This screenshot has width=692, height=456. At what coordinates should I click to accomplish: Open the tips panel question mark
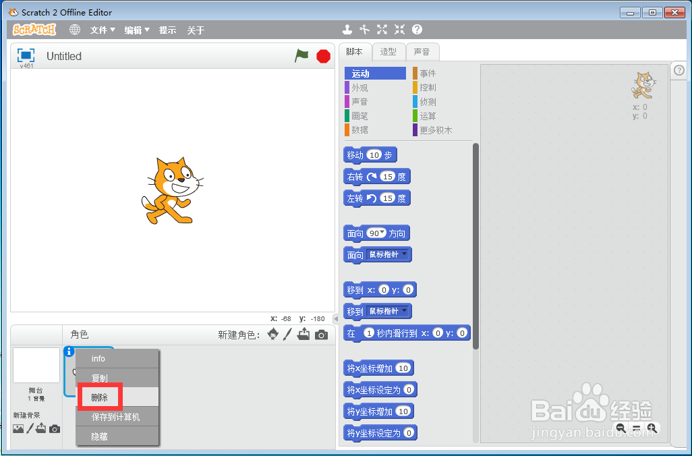[x=679, y=70]
